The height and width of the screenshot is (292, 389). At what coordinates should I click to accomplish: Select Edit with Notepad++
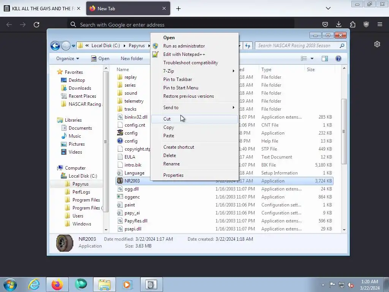pos(184,54)
